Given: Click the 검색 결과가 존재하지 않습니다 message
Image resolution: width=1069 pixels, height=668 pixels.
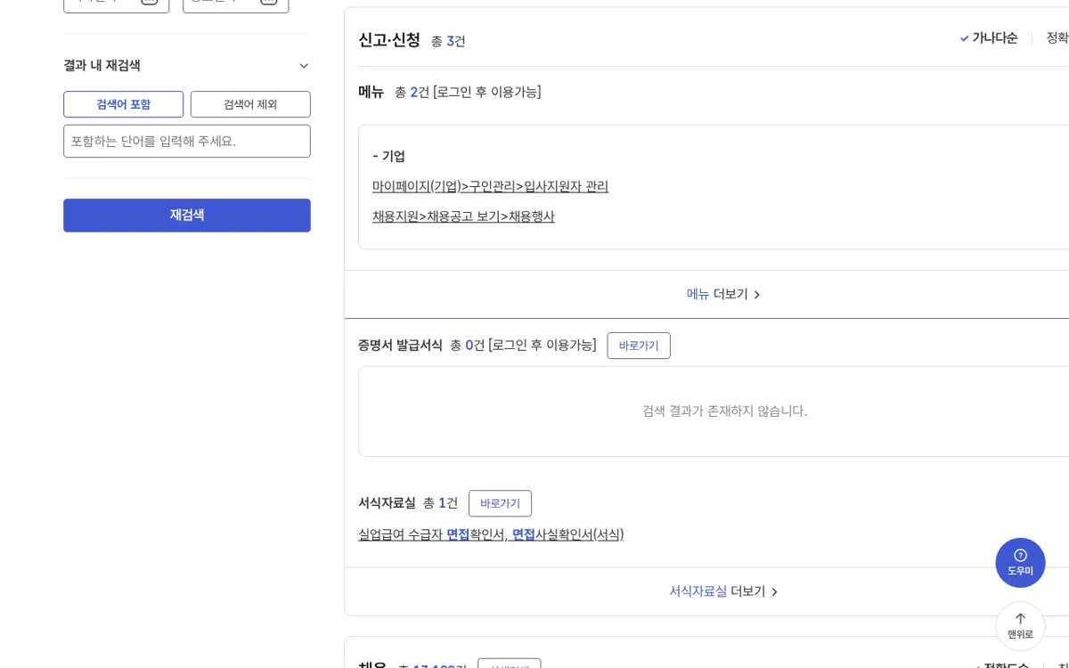Looking at the screenshot, I should coord(724,411).
